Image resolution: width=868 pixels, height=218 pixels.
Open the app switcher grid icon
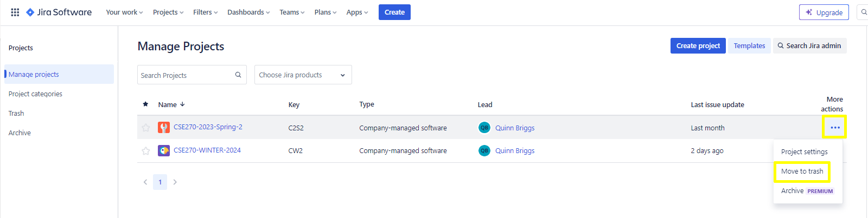(x=15, y=12)
